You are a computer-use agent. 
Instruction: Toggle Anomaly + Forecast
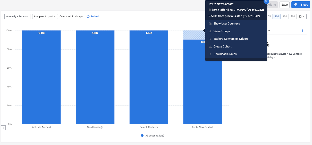17,17
